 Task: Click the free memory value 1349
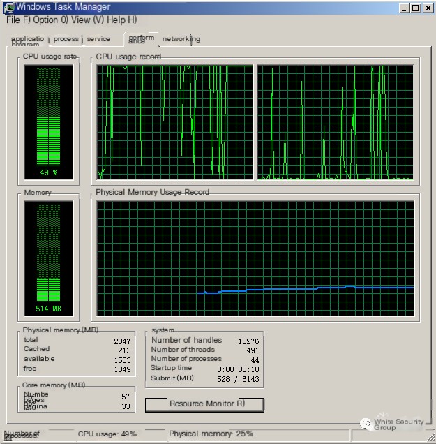[x=122, y=369]
